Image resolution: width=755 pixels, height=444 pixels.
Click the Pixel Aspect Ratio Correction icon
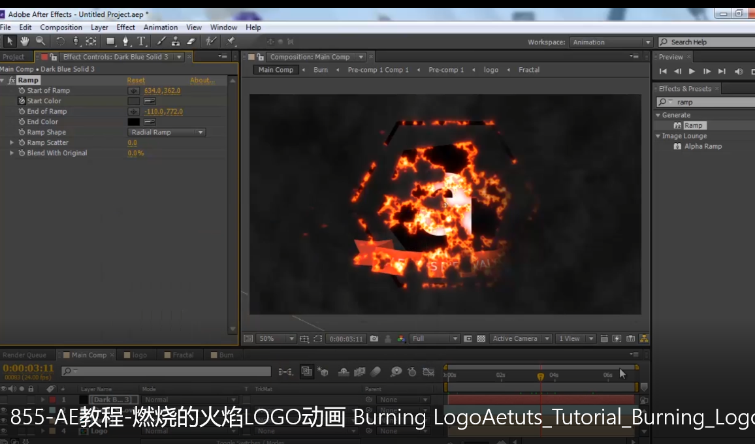(x=604, y=339)
